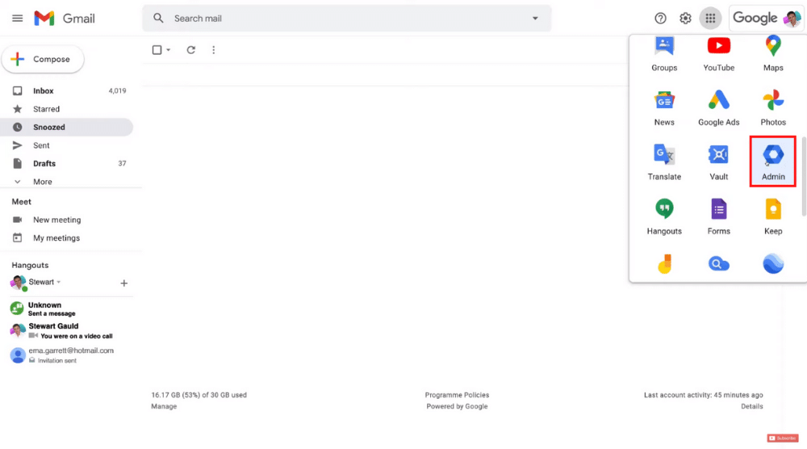This screenshot has width=807, height=449.
Task: Open the Jamboard app icon
Action: pyautogui.click(x=664, y=264)
